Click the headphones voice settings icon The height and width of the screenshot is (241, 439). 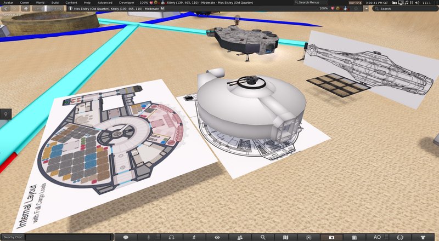171,237
